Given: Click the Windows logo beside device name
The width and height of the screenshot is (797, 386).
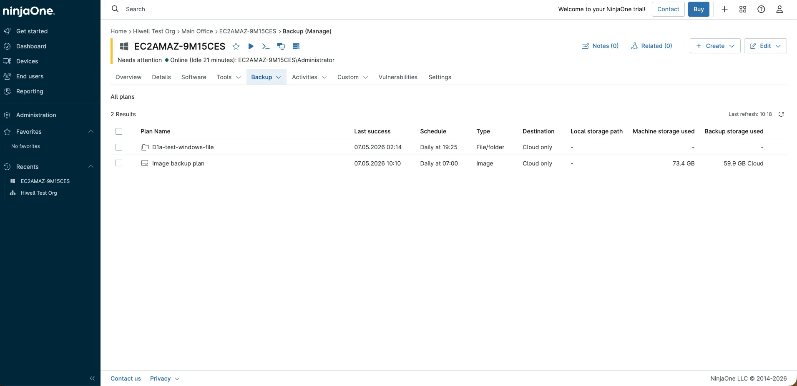Looking at the screenshot, I should [124, 46].
